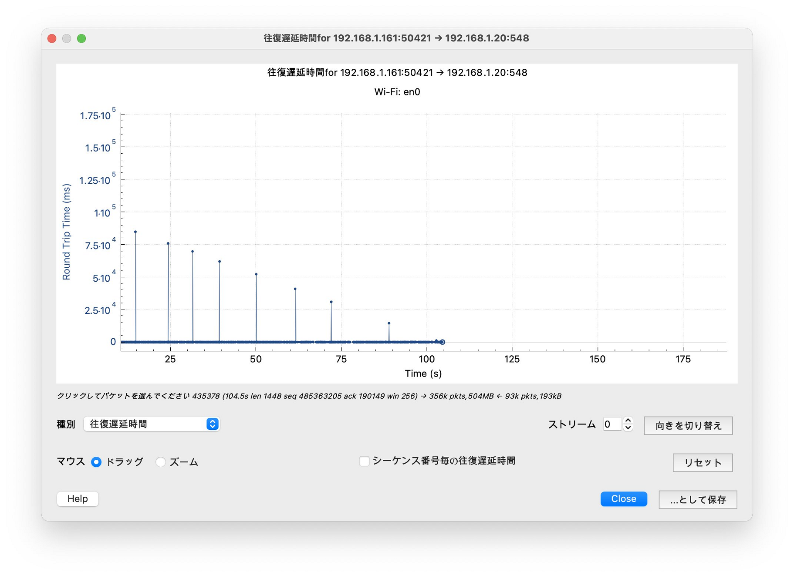Open the …として保存 save dialog
794x576 pixels.
tap(697, 500)
